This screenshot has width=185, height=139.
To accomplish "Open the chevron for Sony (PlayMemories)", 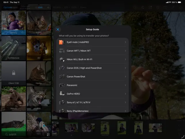I will tap(125, 111).
